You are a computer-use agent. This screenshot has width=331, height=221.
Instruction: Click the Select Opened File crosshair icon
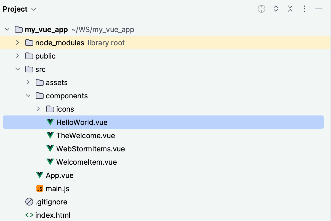[261, 9]
